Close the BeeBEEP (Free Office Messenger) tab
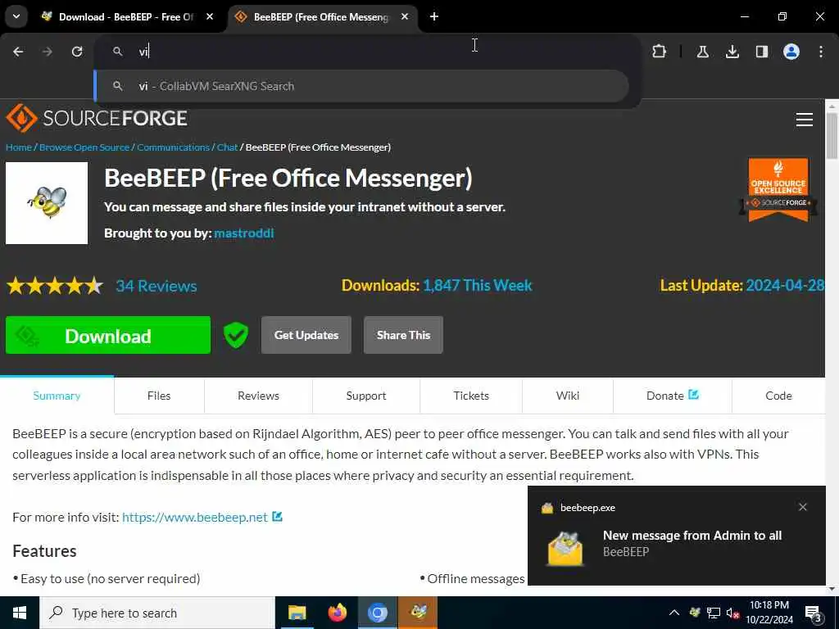 [x=405, y=16]
